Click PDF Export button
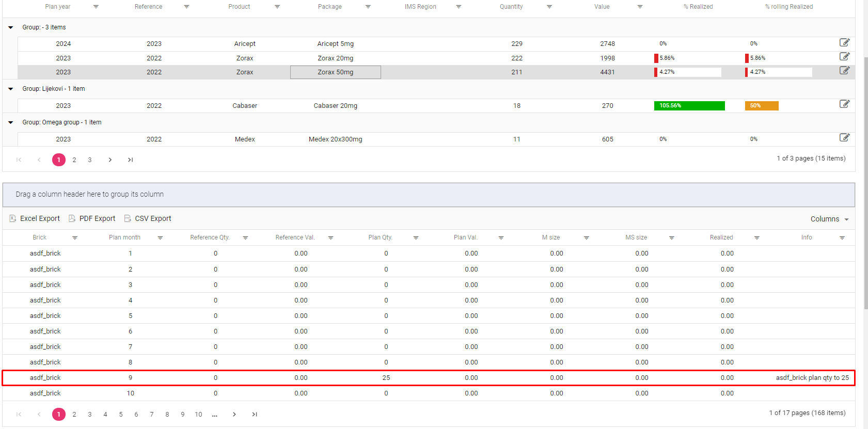 click(x=92, y=219)
